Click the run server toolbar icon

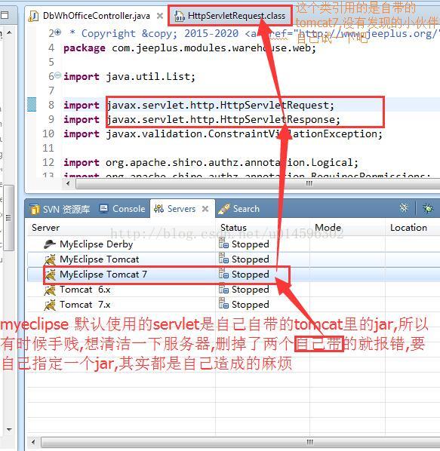pos(404,208)
